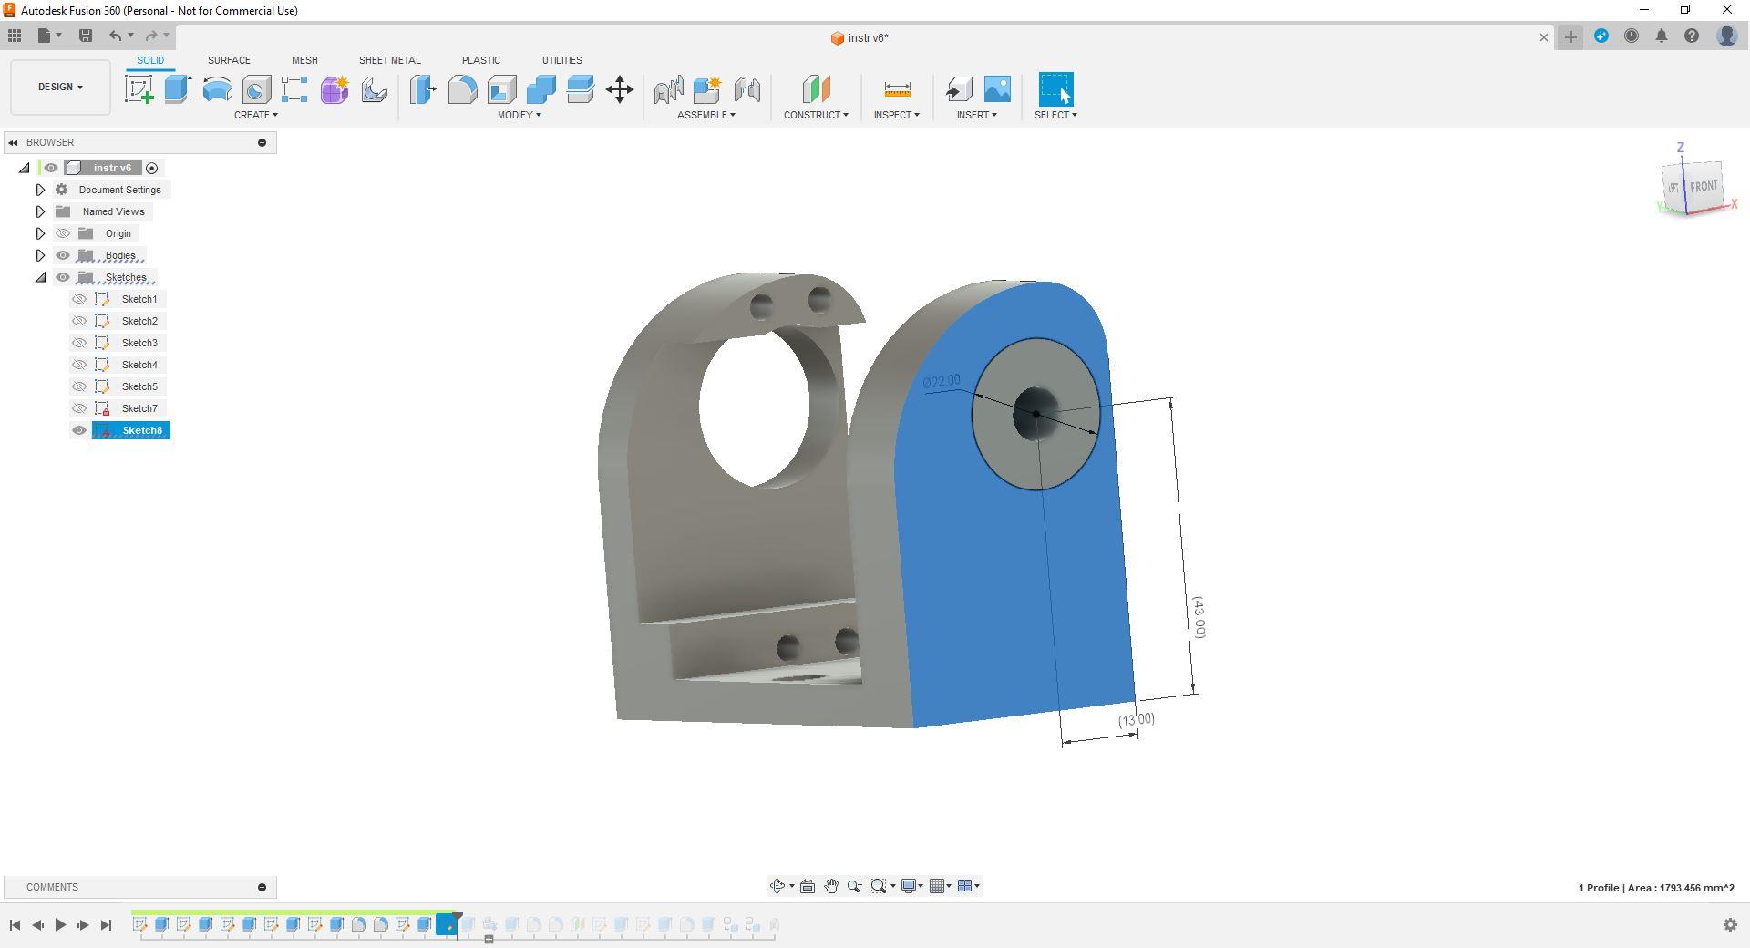Screen dimensions: 1750x948
Task: Select the Press Pull tool
Action: [x=422, y=89]
